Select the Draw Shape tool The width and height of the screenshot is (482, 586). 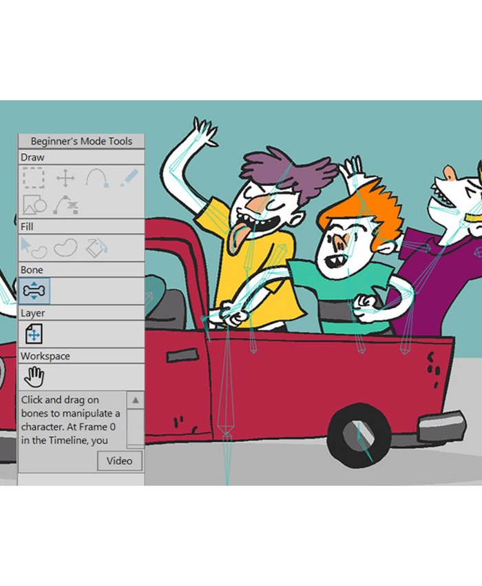[34, 205]
